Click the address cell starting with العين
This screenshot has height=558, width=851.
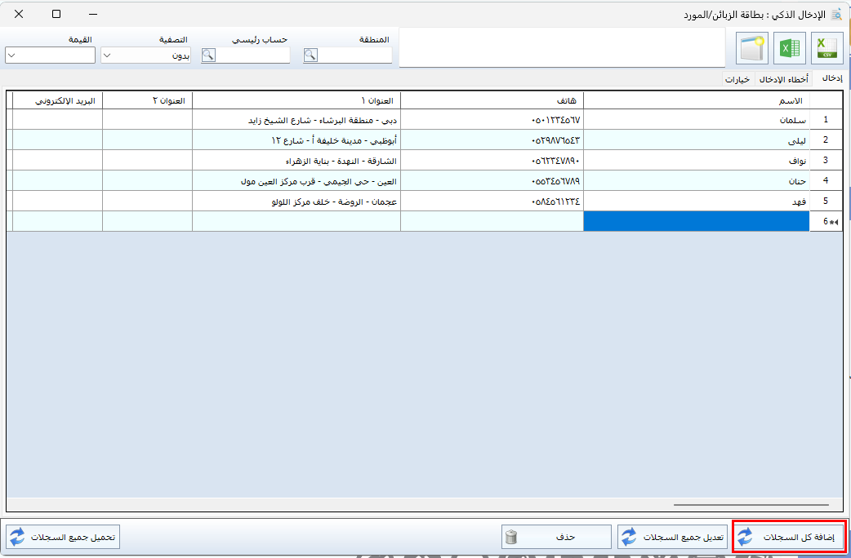[296, 180]
